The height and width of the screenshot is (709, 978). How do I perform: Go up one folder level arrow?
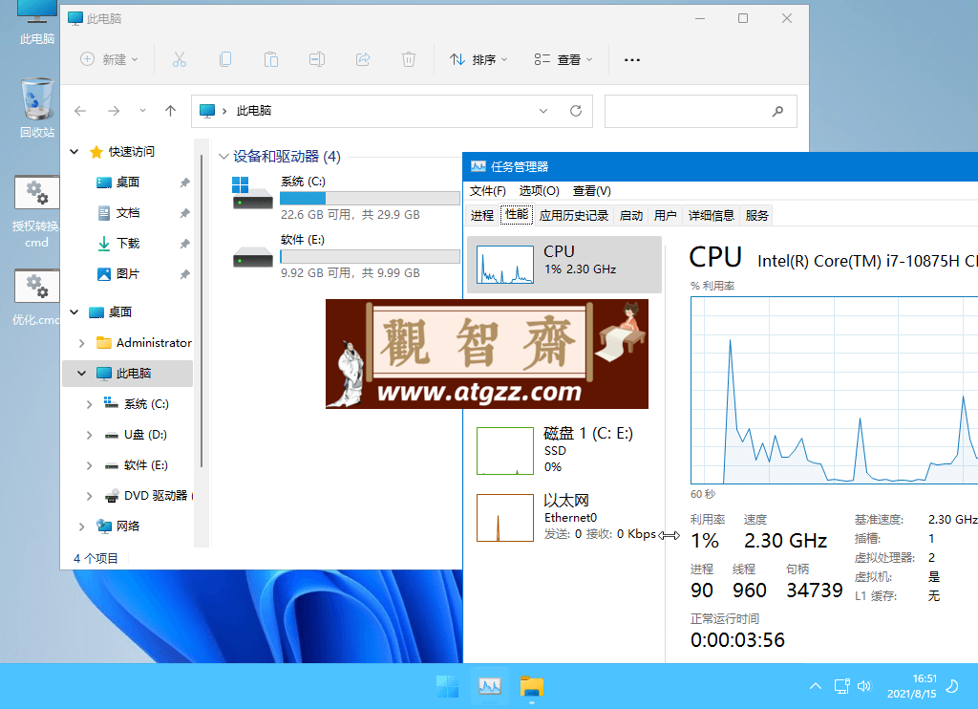[x=170, y=111]
